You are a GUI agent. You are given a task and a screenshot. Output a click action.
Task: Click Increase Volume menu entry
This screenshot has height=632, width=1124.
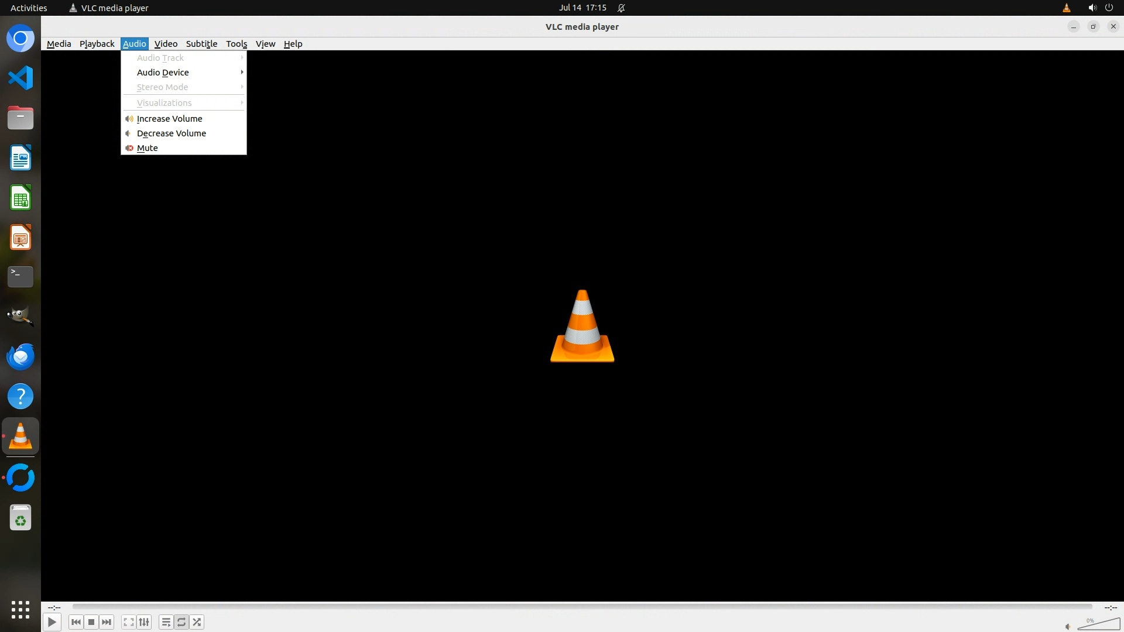(x=169, y=119)
